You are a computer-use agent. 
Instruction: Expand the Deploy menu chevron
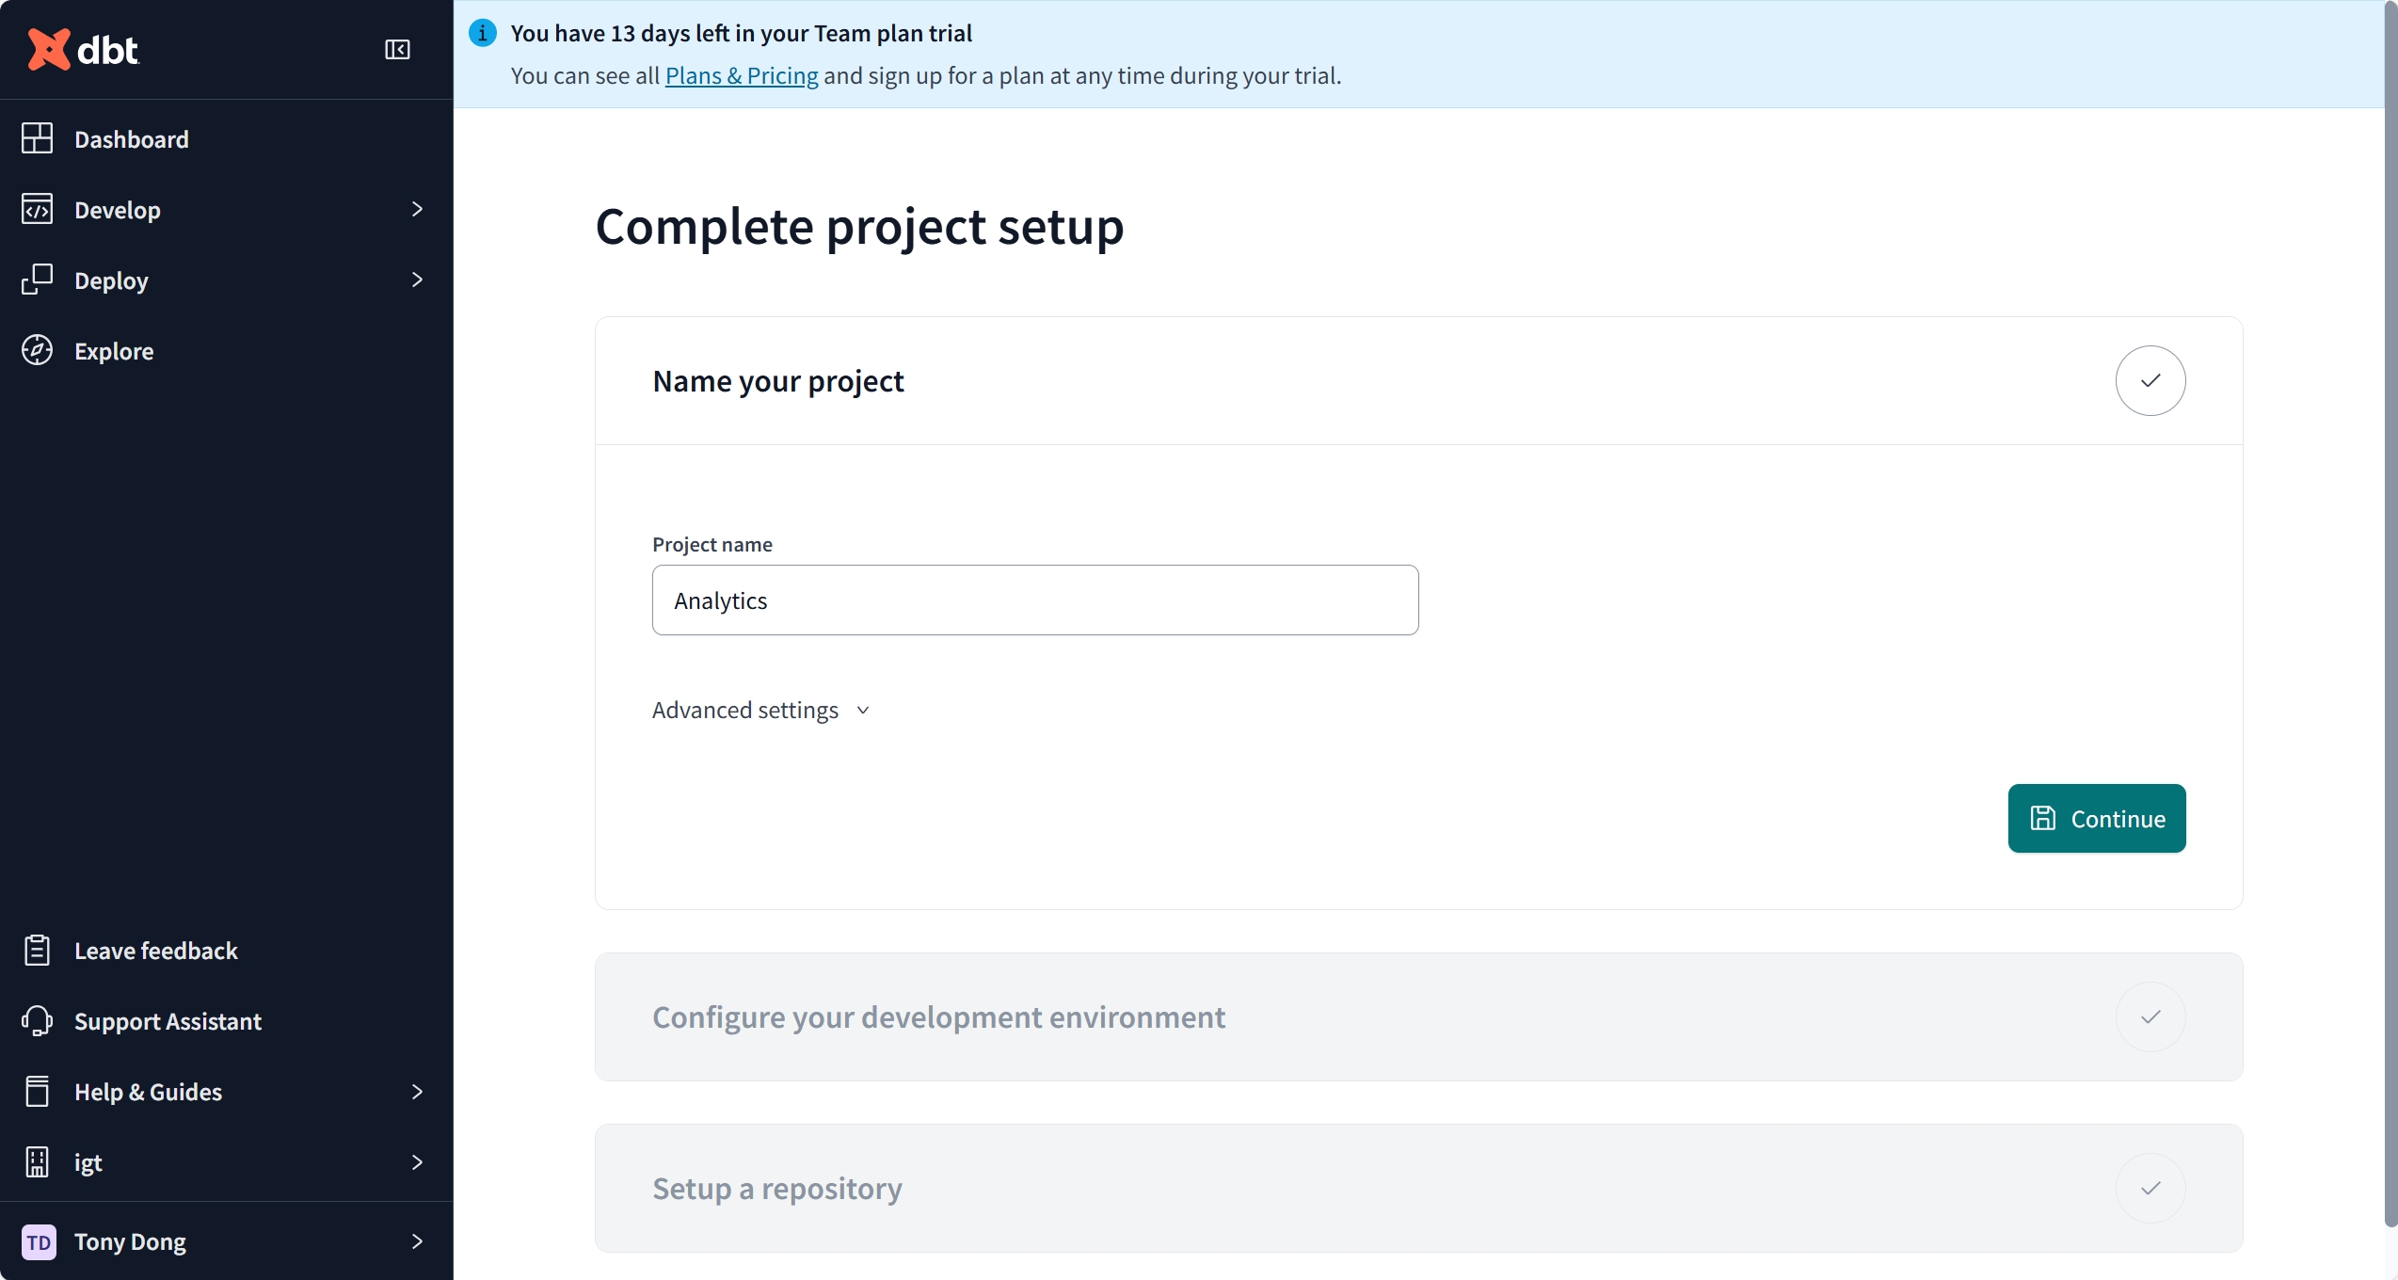point(417,280)
